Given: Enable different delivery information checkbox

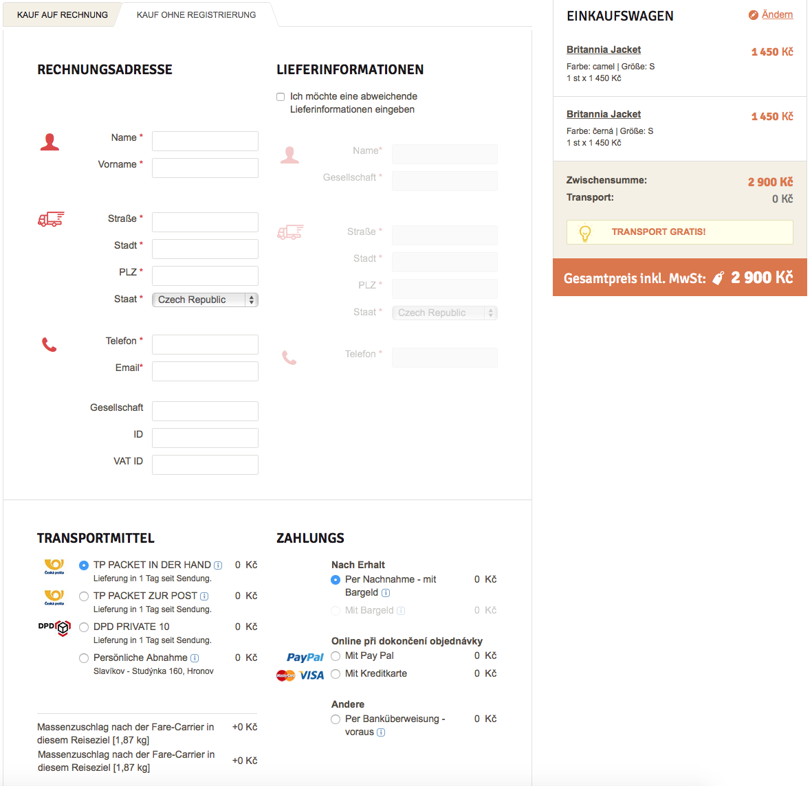Looking at the screenshot, I should (281, 97).
